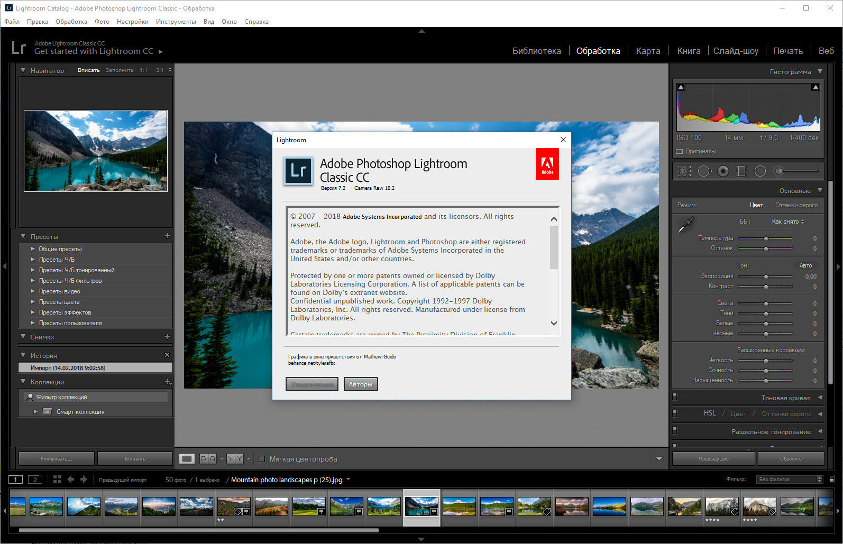Check the Оригиналы checkbox under histogram
843x544 pixels.
point(680,151)
